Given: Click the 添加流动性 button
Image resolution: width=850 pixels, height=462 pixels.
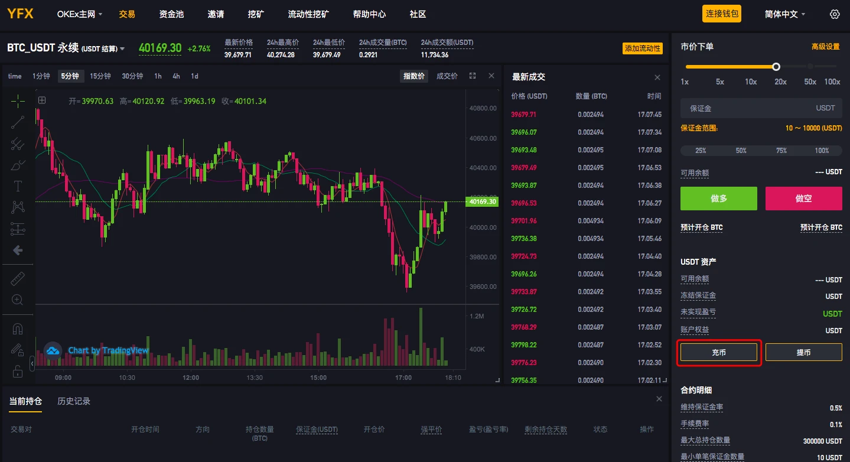Looking at the screenshot, I should pos(643,48).
